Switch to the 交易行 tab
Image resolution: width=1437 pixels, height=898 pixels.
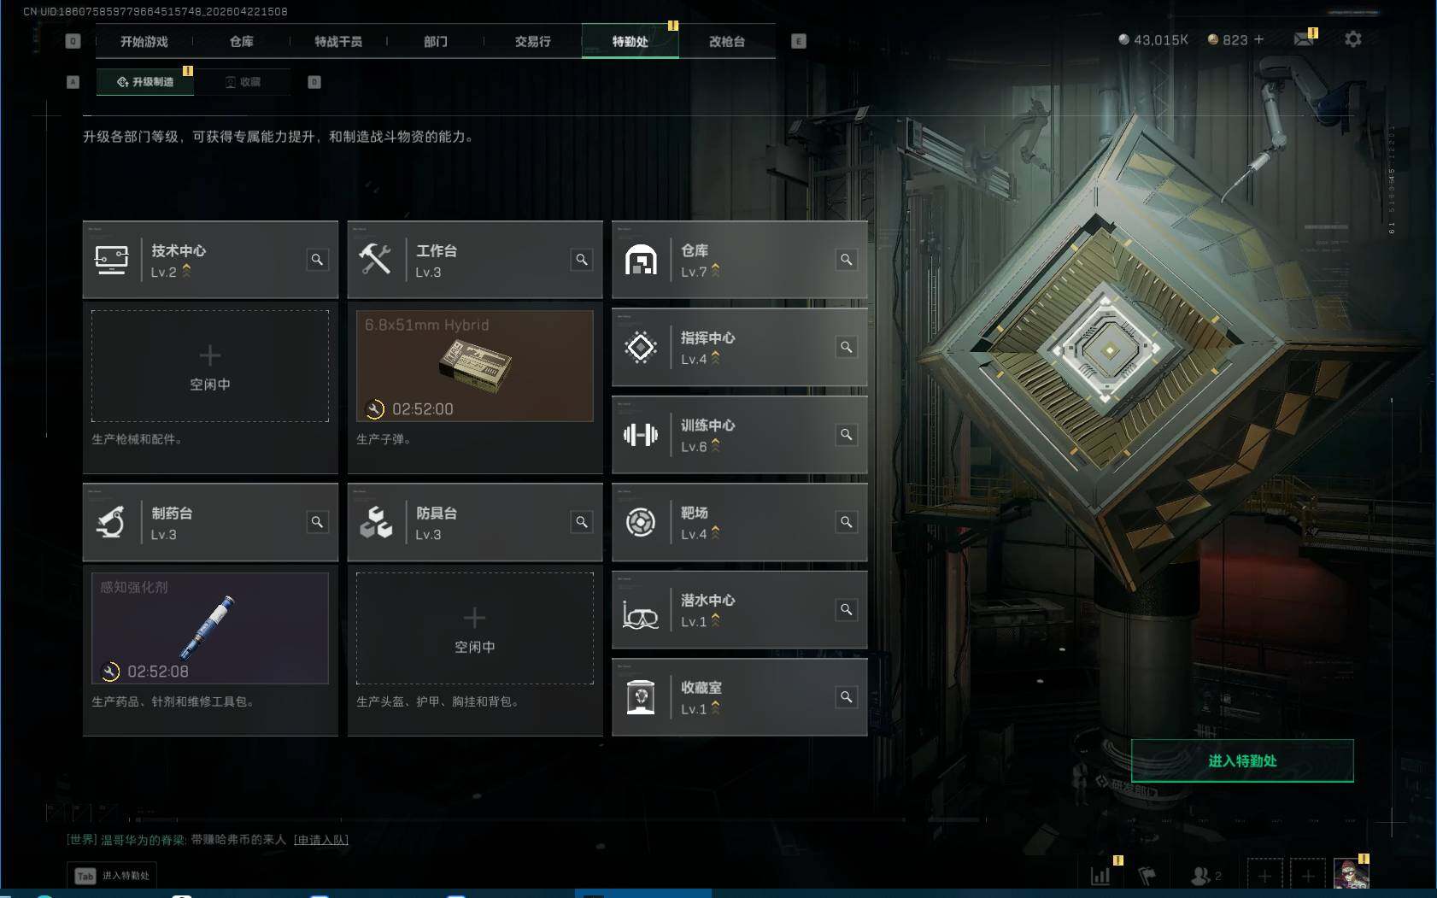point(533,41)
